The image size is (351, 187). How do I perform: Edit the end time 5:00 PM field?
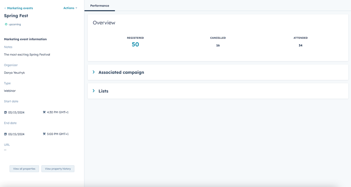coord(58,134)
